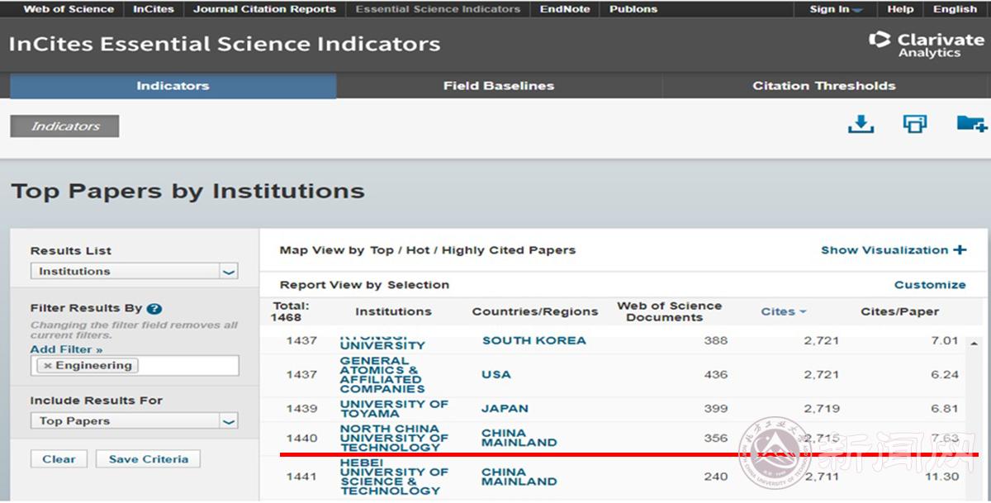Open North China University of Technology entry

[x=394, y=439]
